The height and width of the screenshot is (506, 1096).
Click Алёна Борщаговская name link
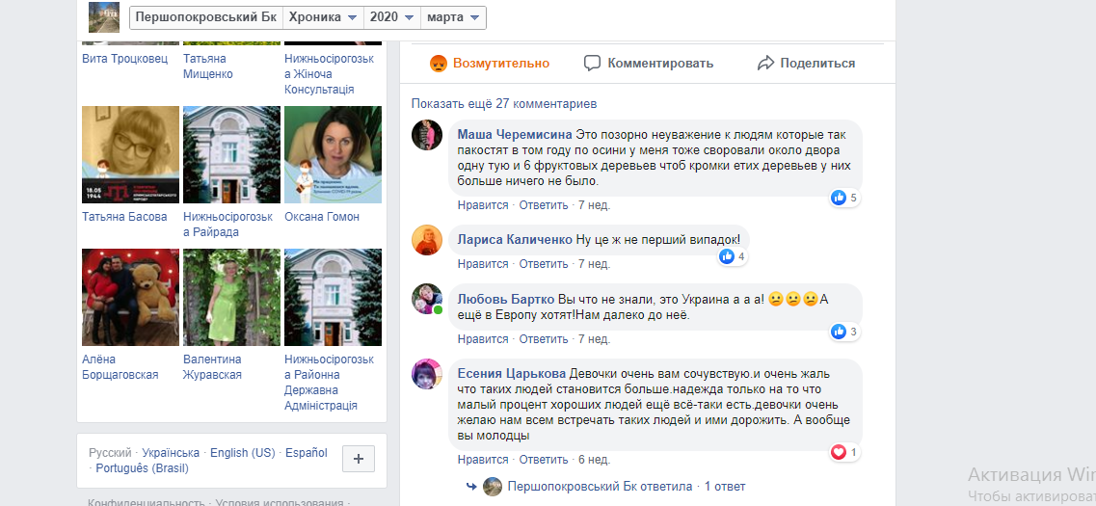pyautogui.click(x=120, y=367)
